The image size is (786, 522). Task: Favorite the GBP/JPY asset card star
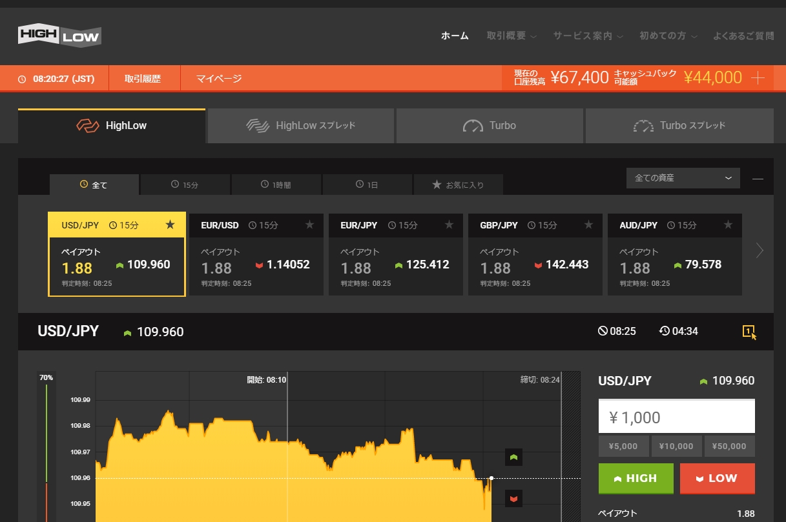(588, 225)
